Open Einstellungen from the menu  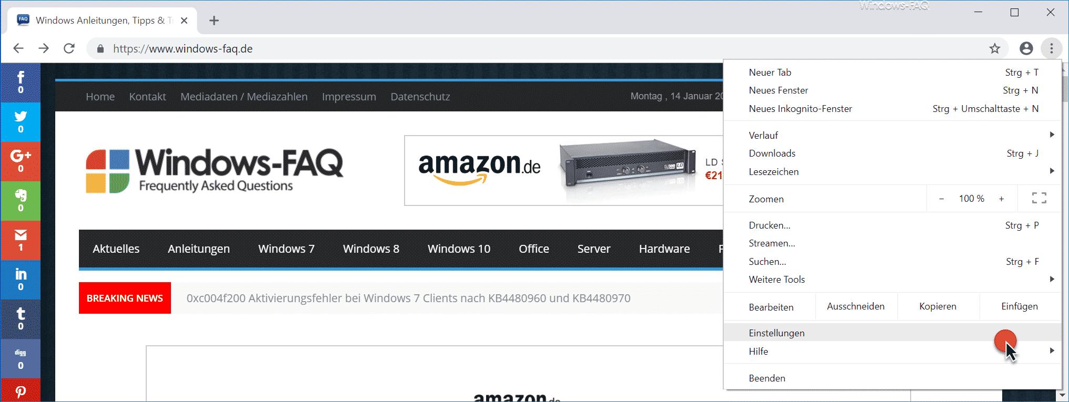pos(892,333)
